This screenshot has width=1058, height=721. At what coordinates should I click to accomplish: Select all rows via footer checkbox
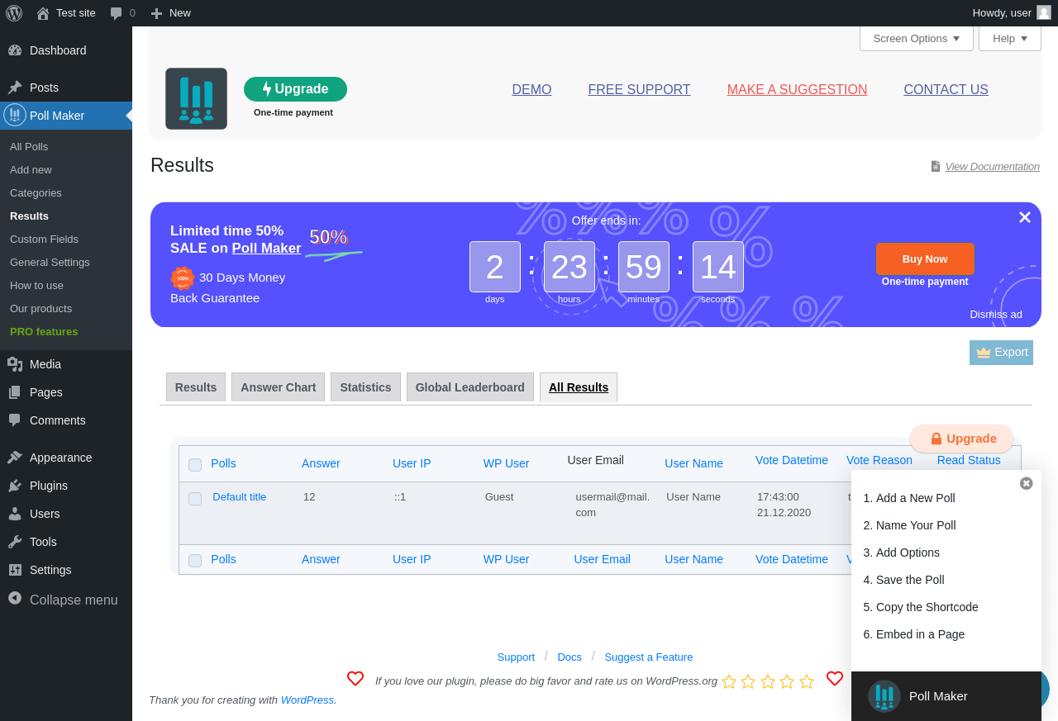pos(195,561)
